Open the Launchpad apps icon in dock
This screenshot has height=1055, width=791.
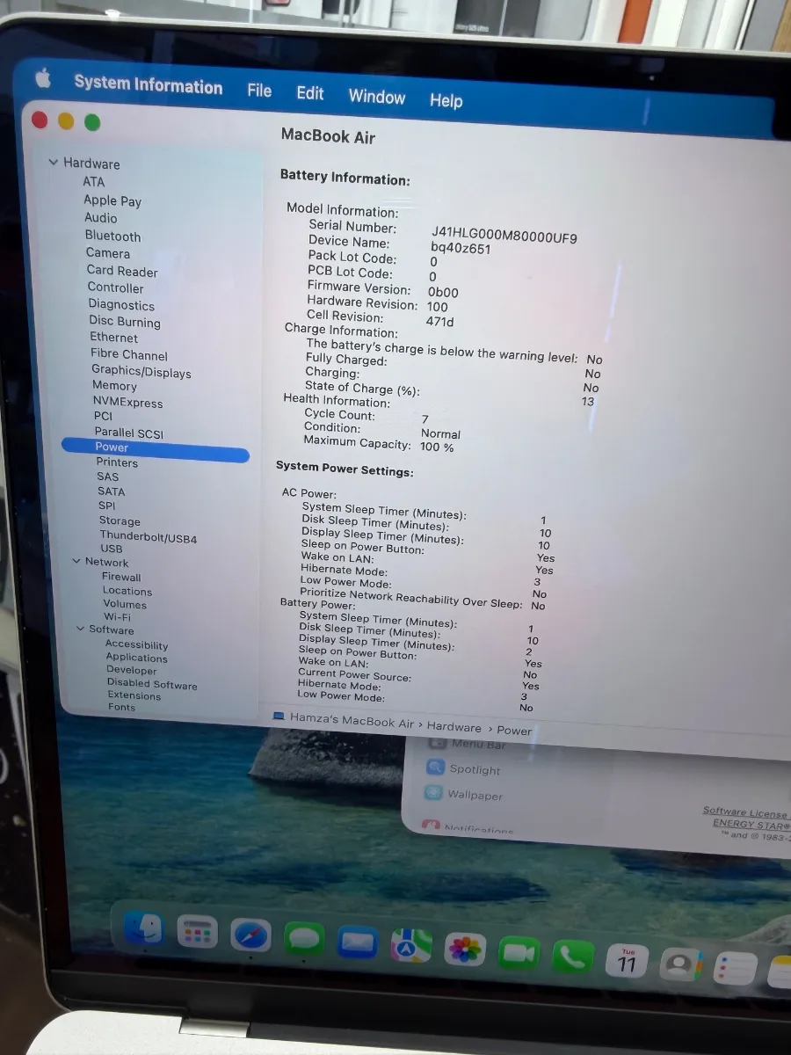point(197,932)
